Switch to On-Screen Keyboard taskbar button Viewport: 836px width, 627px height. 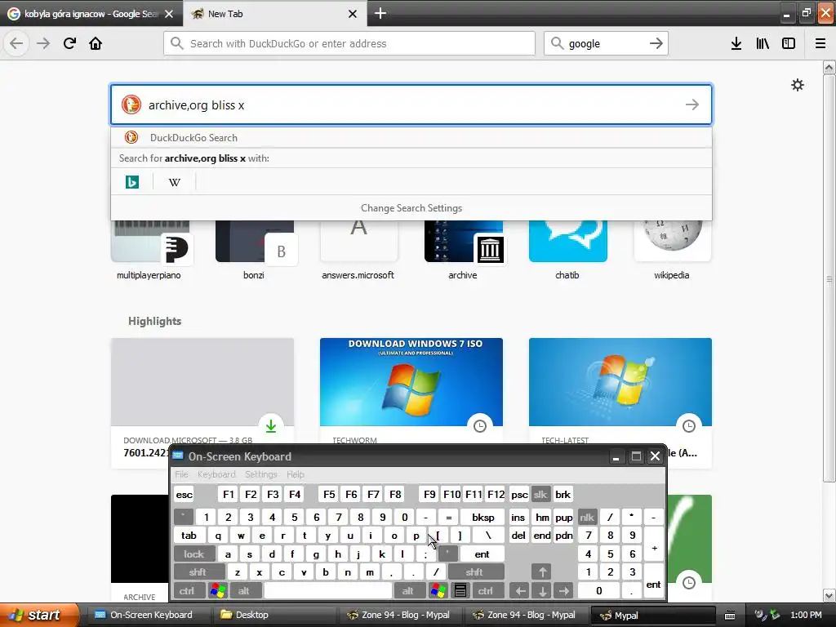coord(151,615)
